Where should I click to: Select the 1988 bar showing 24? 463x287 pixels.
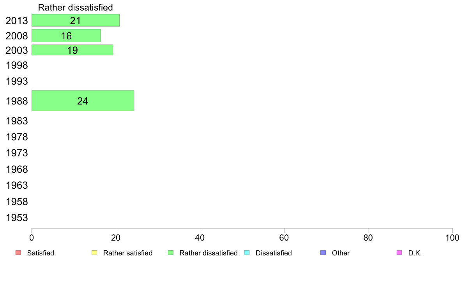pos(83,101)
